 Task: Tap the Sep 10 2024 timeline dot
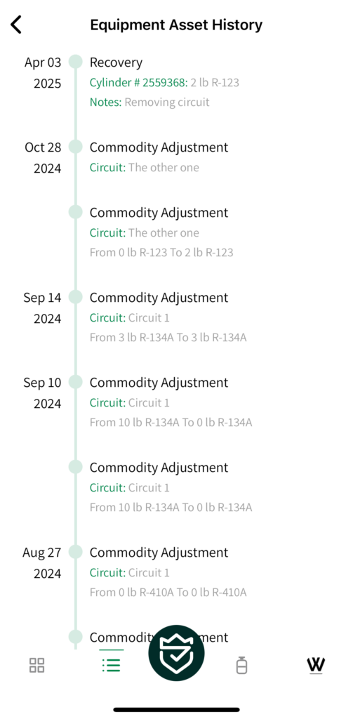coord(75,382)
